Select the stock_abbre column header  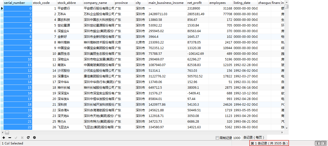pos(70,3)
